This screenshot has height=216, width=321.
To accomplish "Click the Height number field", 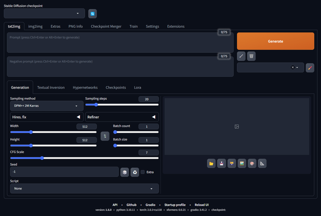I will coord(86,140).
